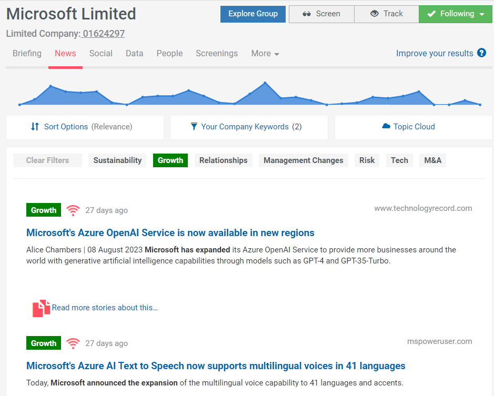Click the Explore Group button
Screen dimensions: 494x396
click(x=253, y=14)
